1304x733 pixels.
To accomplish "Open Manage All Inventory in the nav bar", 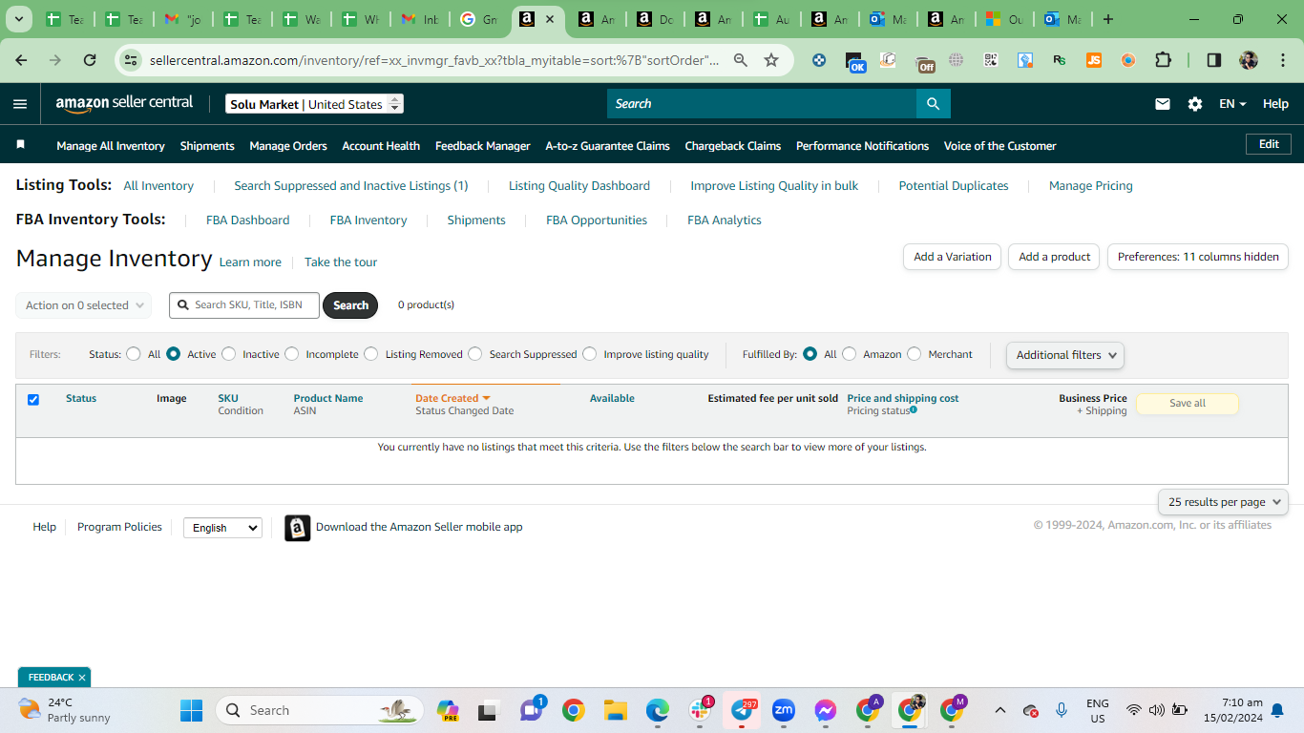I will [x=111, y=146].
